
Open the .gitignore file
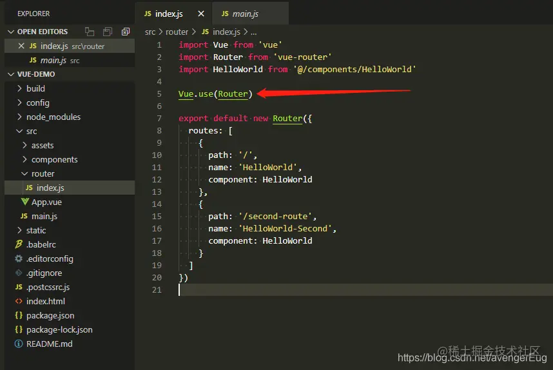pyautogui.click(x=70, y=273)
